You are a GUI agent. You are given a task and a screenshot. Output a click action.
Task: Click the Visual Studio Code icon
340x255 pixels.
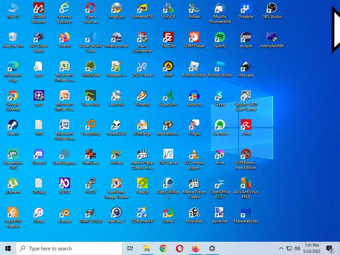[x=90, y=42]
